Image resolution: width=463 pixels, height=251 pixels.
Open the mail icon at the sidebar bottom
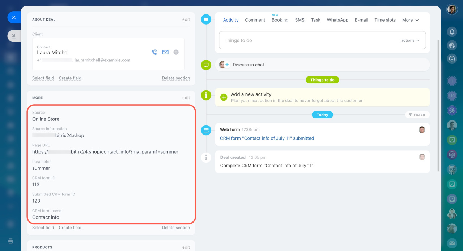[452, 243]
